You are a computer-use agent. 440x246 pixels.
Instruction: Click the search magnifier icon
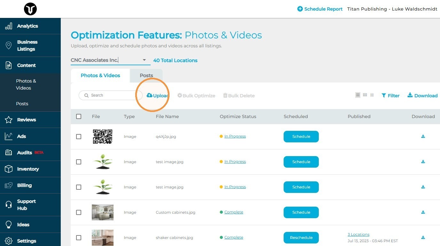point(86,95)
